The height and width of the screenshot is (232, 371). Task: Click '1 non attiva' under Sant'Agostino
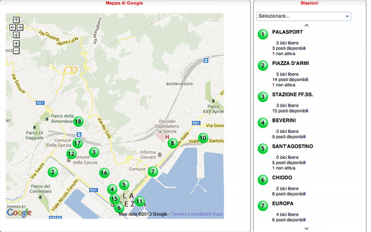tap(283, 168)
